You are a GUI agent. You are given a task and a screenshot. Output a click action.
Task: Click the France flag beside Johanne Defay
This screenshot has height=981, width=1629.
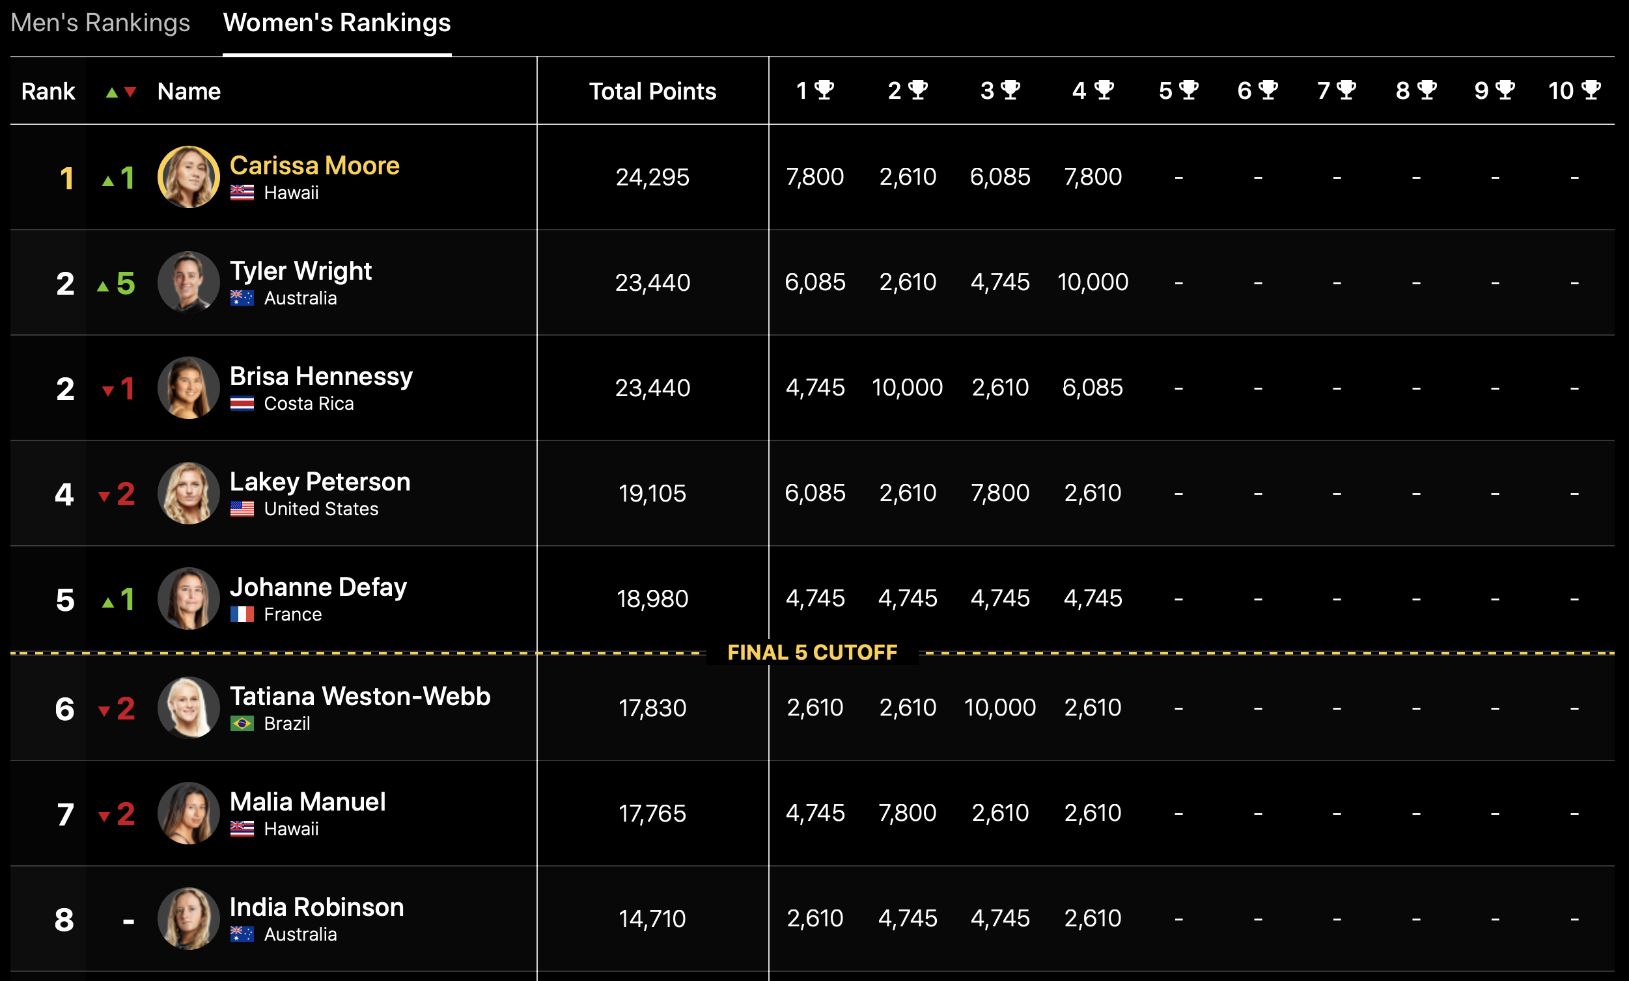point(242,614)
